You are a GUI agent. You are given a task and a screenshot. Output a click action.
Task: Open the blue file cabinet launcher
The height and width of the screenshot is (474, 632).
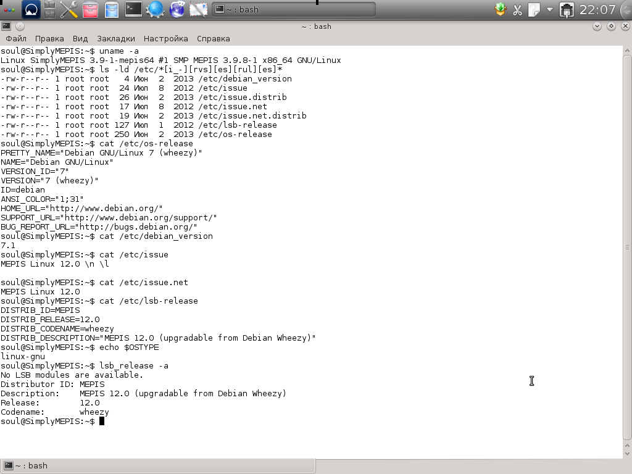click(x=112, y=9)
